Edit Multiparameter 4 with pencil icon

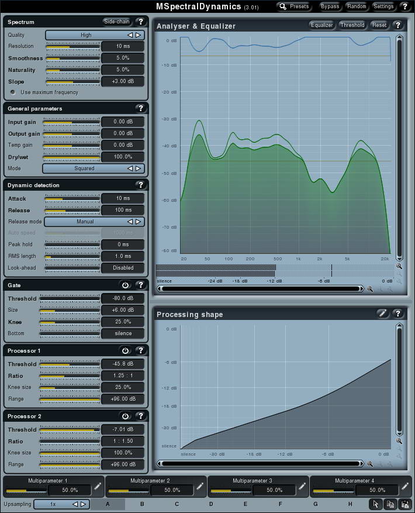(405, 487)
